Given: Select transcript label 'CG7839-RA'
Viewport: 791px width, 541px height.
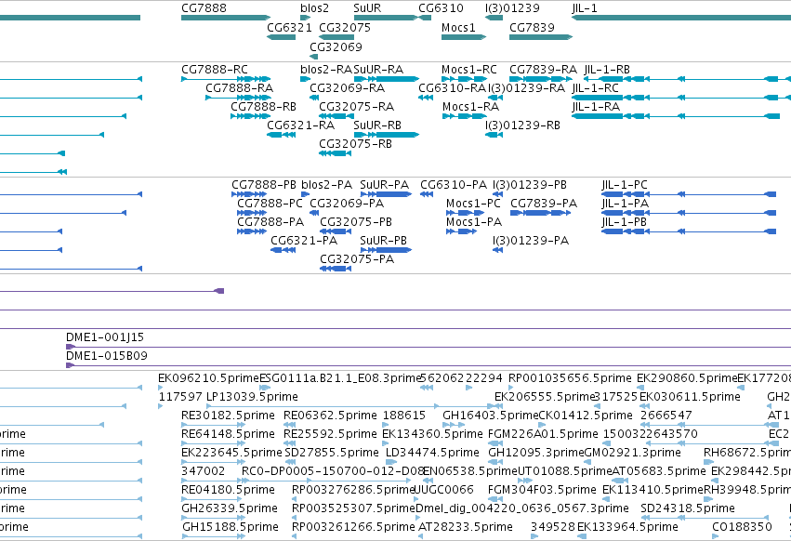Looking at the screenshot, I should click(543, 69).
